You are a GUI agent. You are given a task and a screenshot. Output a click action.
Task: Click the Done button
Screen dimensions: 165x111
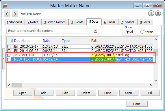[137, 104]
